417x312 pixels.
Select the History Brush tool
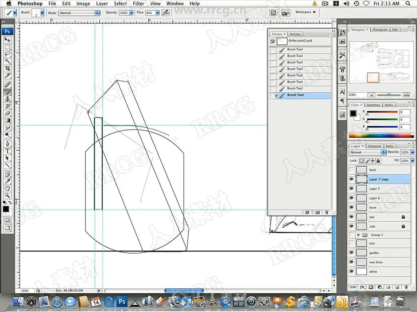tap(7, 106)
